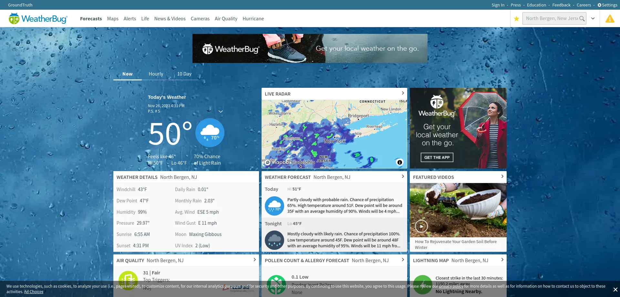Viewport: 620px width, 297px height.
Task: Click the GET THE APP button
Action: point(437,157)
